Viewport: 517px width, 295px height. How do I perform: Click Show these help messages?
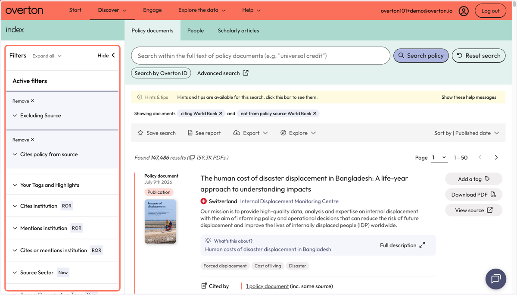point(469,97)
